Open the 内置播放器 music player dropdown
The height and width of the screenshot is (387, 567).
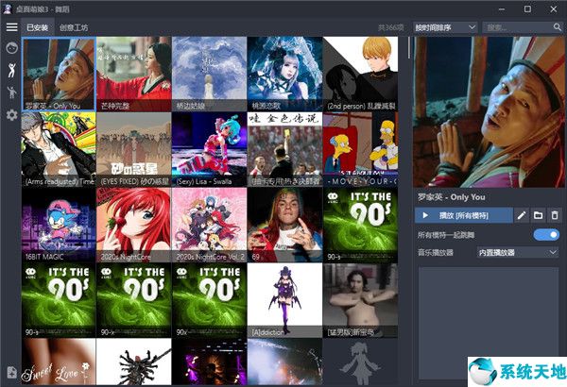(x=518, y=252)
